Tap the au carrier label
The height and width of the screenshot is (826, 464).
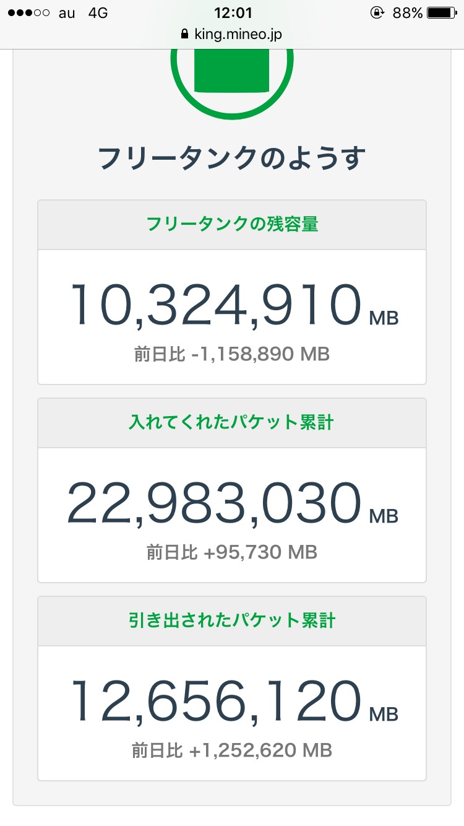(67, 13)
